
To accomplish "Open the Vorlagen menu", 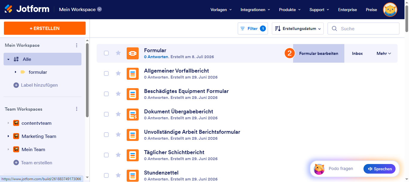I will (x=221, y=10).
